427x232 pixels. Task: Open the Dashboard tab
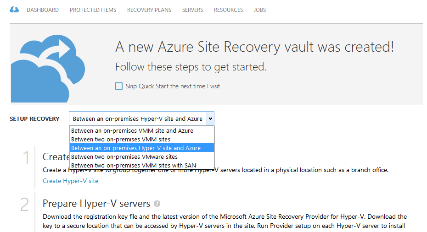(43, 10)
